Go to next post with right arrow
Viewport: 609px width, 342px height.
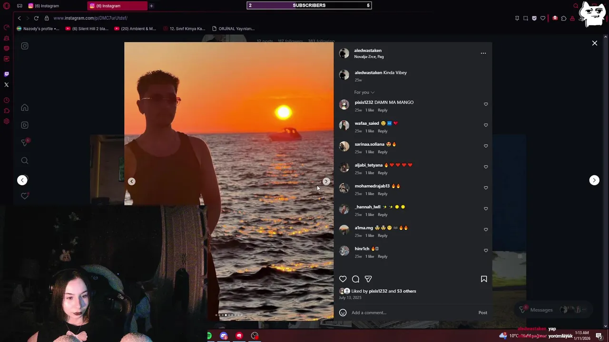point(594,180)
